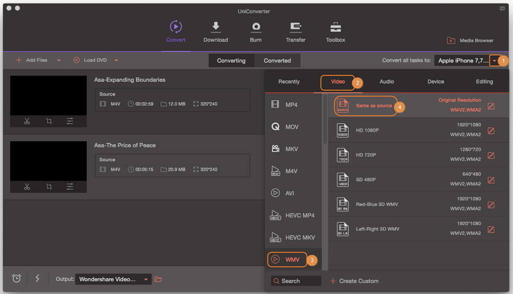Switch to the Converted tab
Screen dimensions: 513x294
(278, 60)
